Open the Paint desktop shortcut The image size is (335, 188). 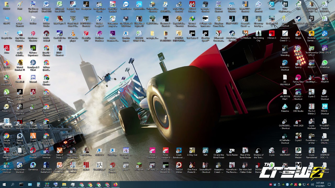click(20, 6)
